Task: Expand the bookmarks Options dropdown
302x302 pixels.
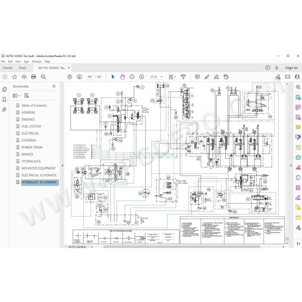Action: click(16, 96)
